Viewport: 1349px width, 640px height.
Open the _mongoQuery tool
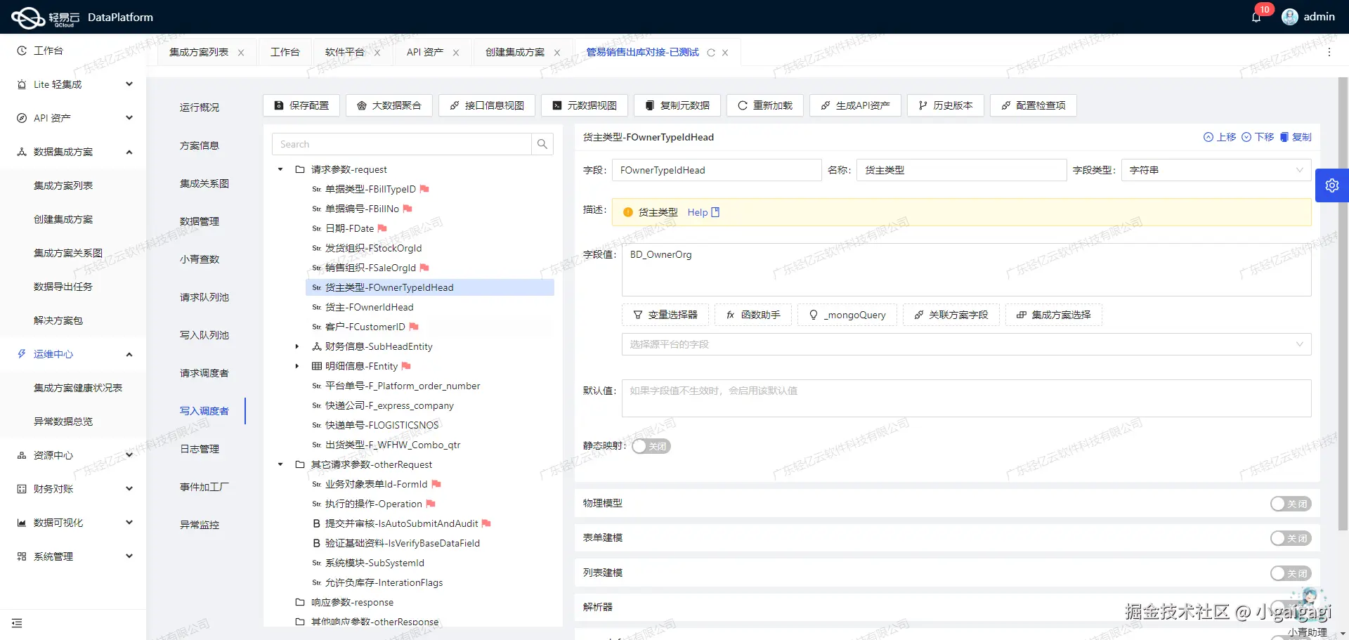pos(847,315)
